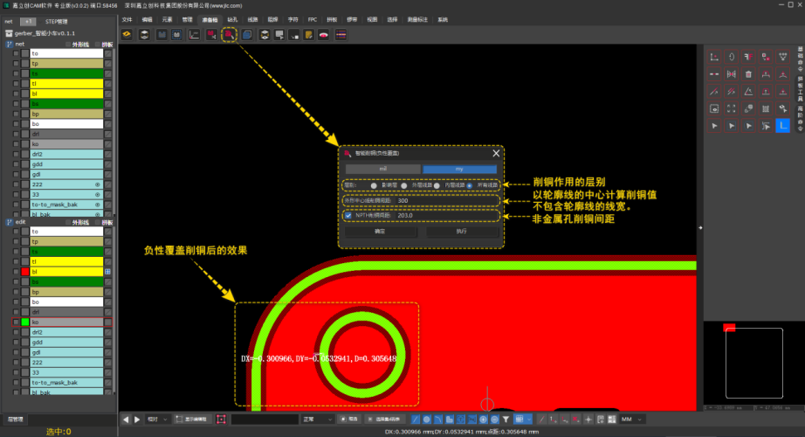
Task: Click the first toolbar layer icon
Action: pyautogui.click(x=127, y=35)
